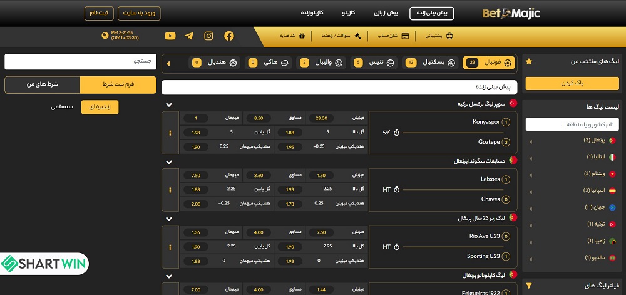Open three-dot menu for Konyaspor vs Goztepe
626x295 pixels.
tap(170, 132)
